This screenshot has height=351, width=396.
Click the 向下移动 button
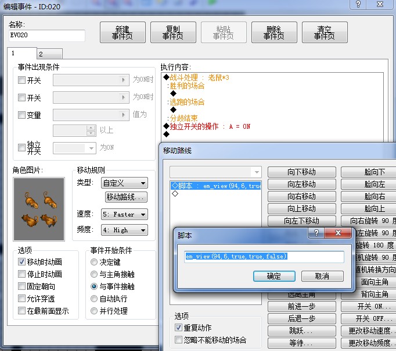pos(302,172)
